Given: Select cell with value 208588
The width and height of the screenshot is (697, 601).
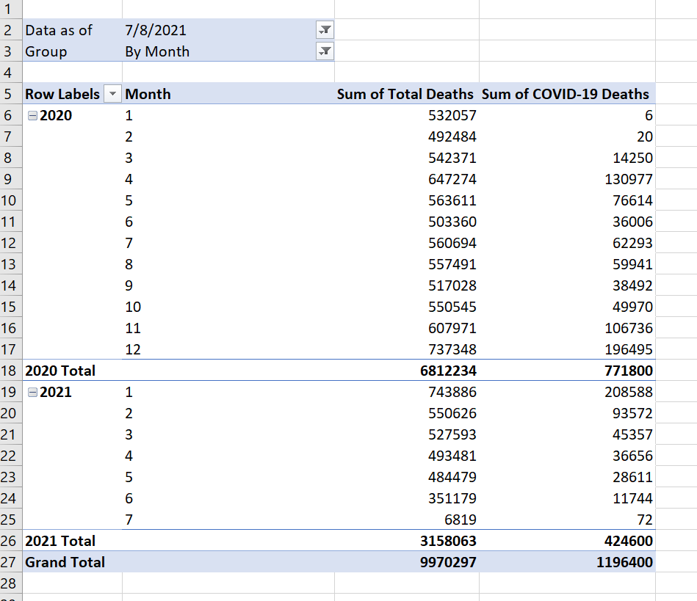Looking at the screenshot, I should [567, 392].
